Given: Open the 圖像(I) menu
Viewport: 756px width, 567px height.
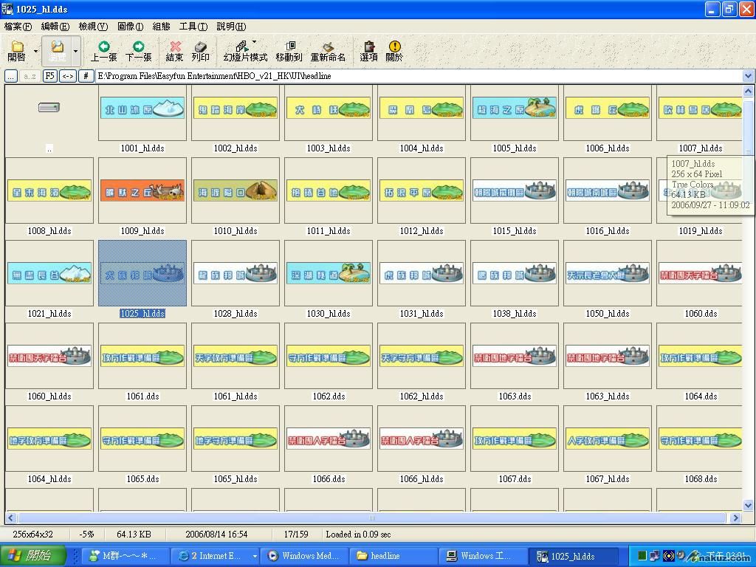Looking at the screenshot, I should (x=130, y=27).
